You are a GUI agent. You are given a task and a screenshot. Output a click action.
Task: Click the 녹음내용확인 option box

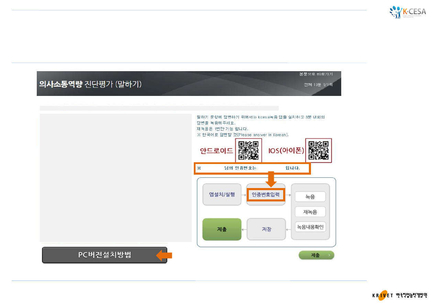tap(310, 227)
